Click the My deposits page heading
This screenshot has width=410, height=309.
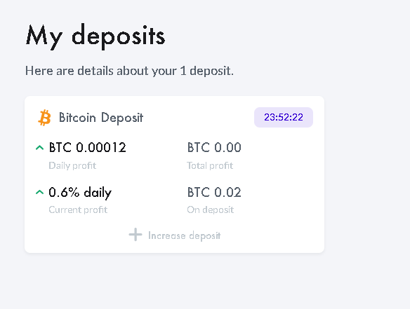pyautogui.click(x=95, y=36)
